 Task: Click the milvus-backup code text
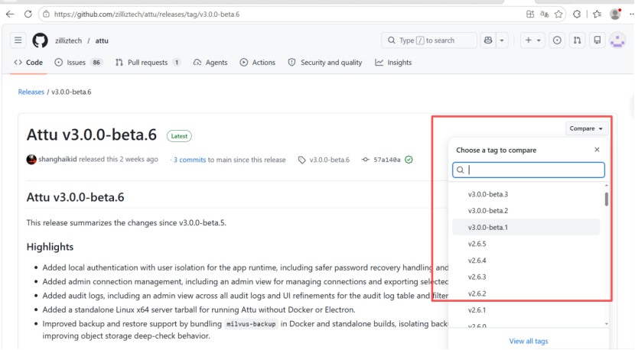pyautogui.click(x=251, y=324)
